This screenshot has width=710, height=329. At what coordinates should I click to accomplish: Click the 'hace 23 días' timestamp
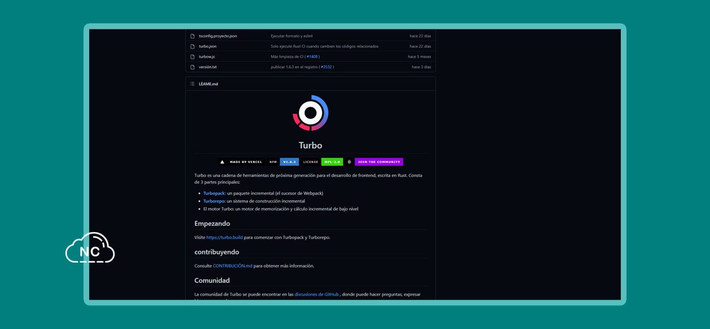(420, 36)
